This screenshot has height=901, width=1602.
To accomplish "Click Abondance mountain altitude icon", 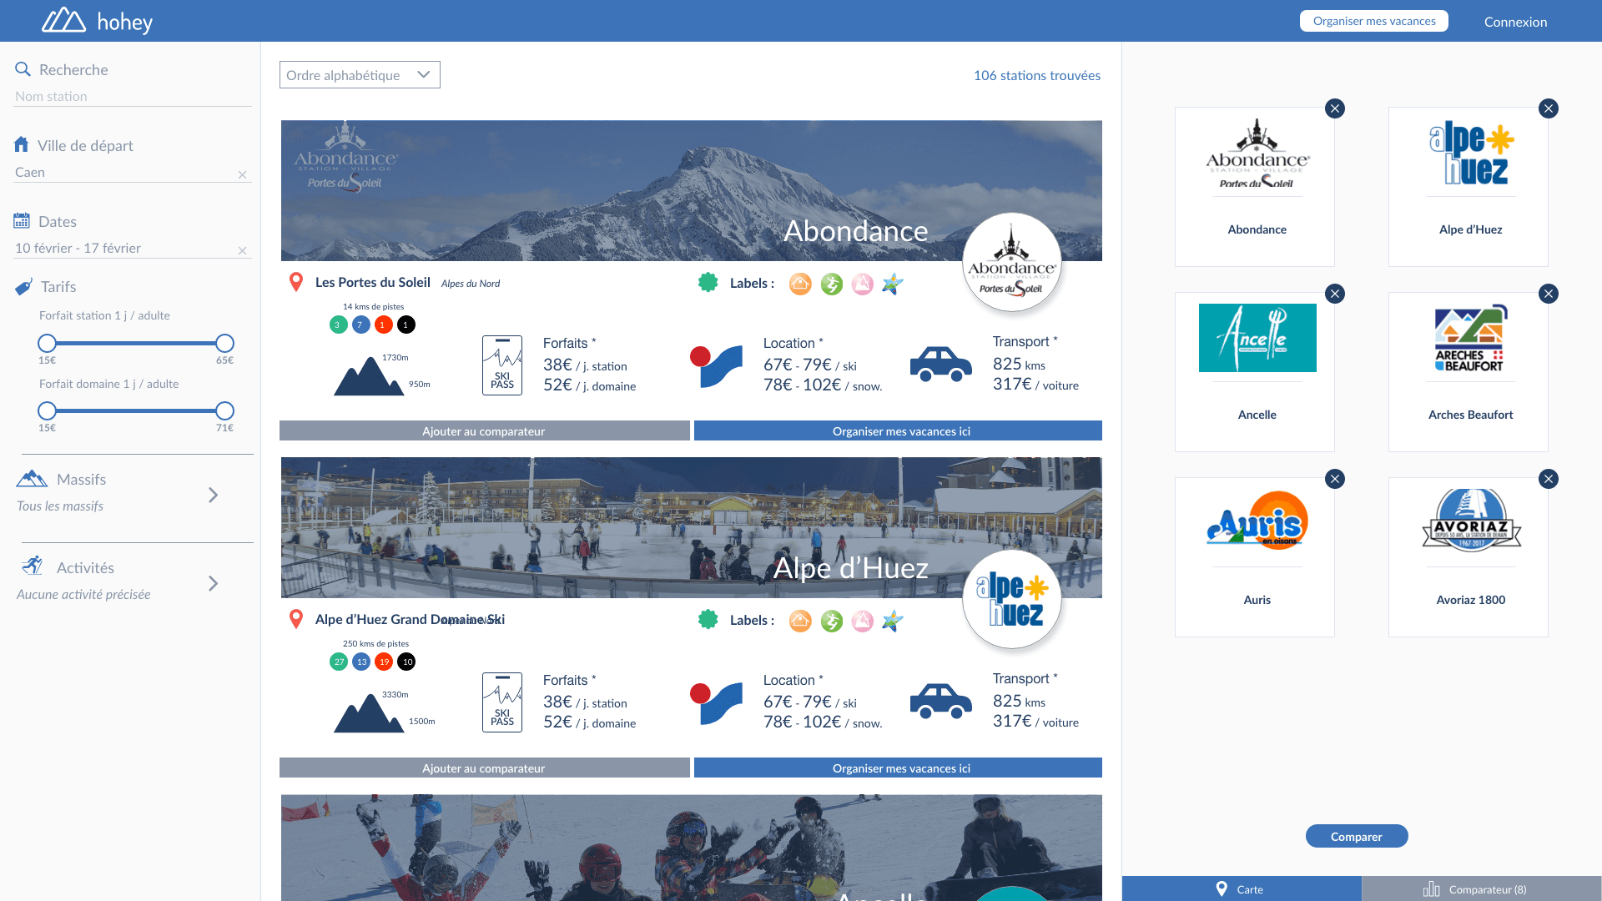I will point(369,375).
